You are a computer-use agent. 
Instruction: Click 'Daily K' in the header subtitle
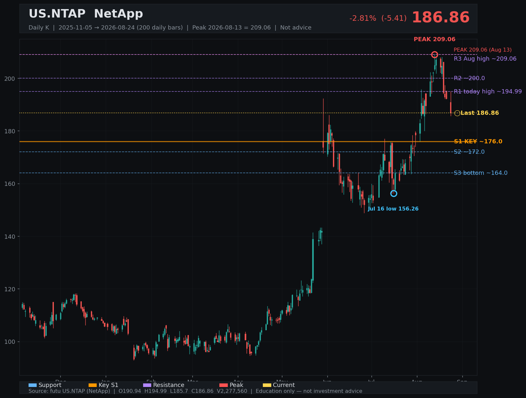pos(39,28)
